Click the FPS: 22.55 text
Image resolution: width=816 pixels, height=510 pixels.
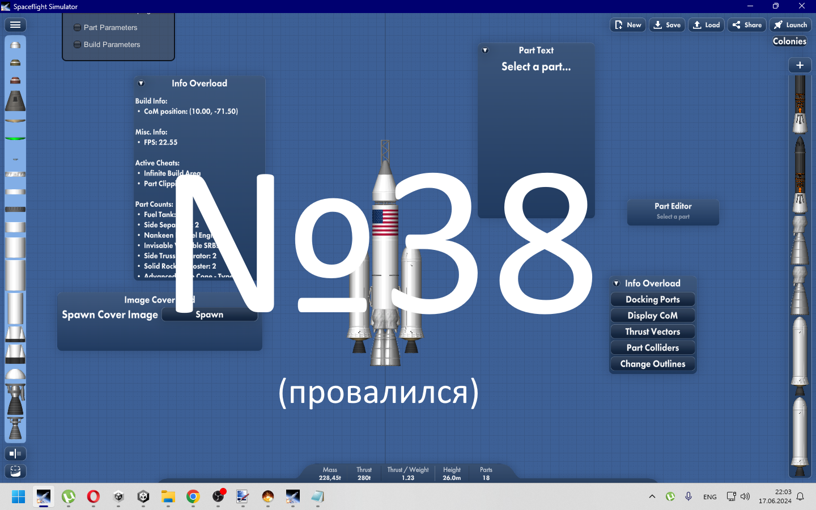[160, 142]
